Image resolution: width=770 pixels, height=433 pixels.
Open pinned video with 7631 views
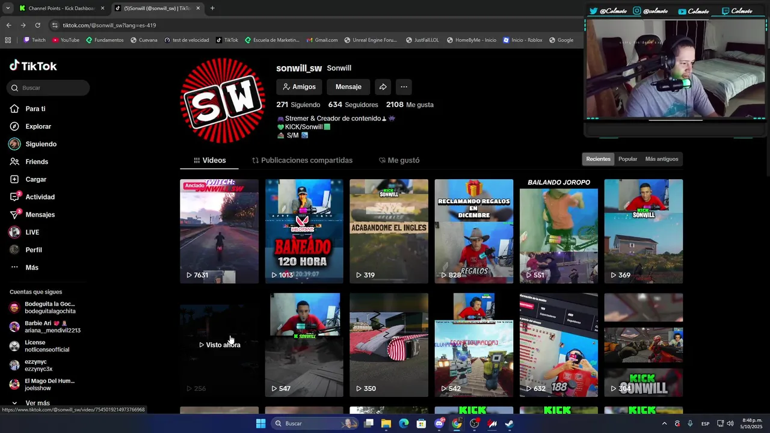(x=219, y=231)
